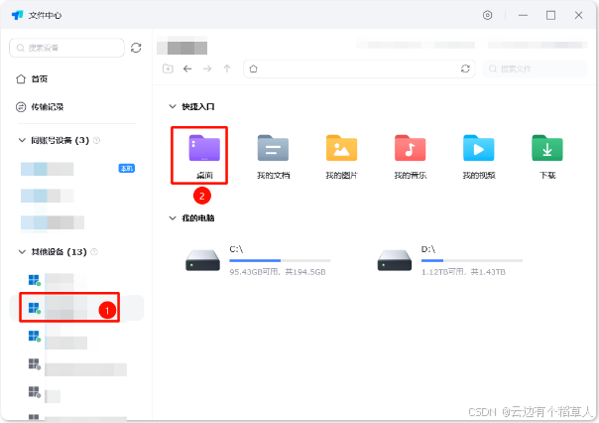Show info tooltip next to 同账号设备
Image resolution: width=599 pixels, height=423 pixels.
[x=96, y=140]
